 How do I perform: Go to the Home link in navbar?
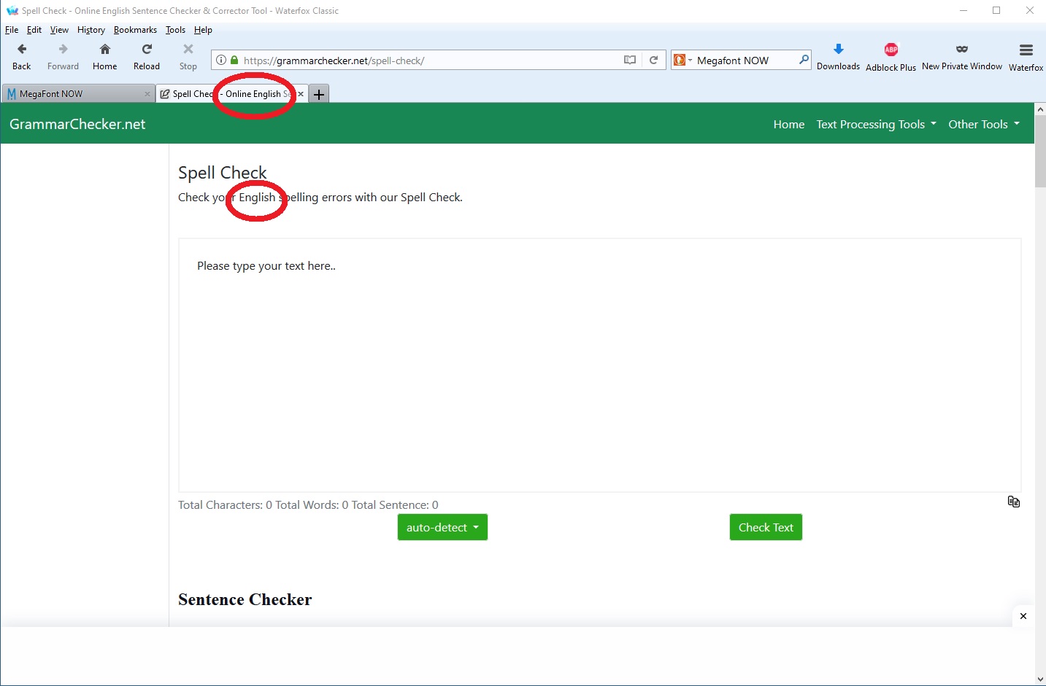[x=788, y=125]
